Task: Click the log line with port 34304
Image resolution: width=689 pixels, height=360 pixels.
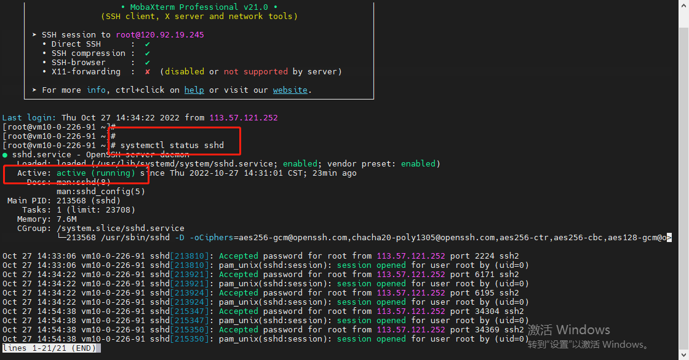Action: 263,311
